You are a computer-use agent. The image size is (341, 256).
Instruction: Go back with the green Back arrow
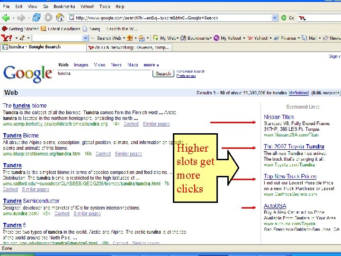(6, 18)
